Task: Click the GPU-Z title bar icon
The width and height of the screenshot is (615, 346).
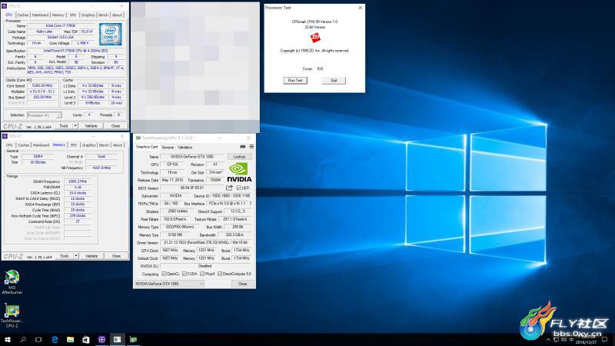Action: click(x=138, y=138)
